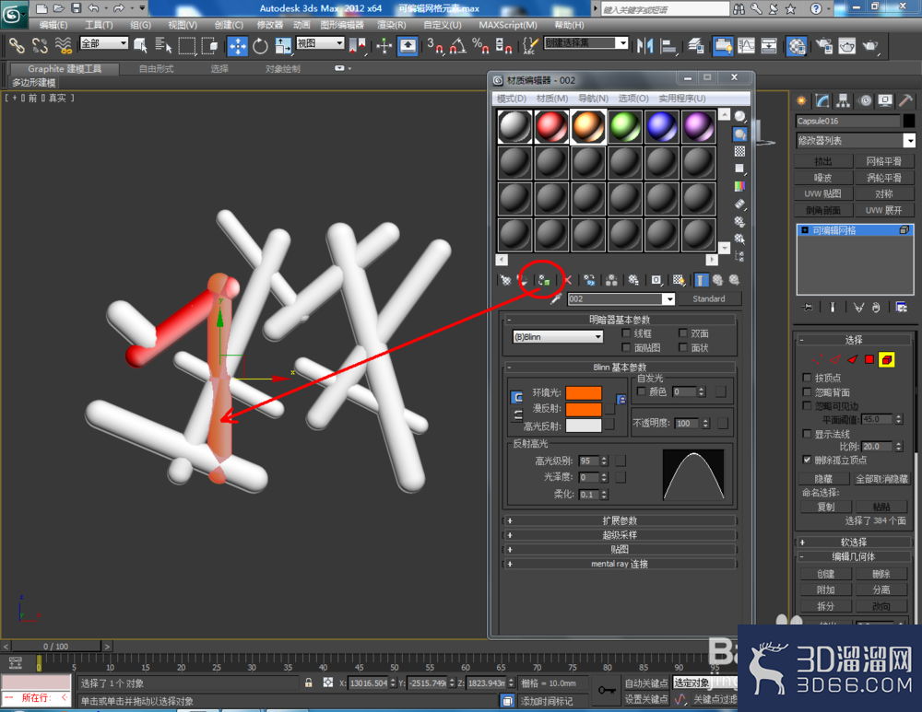Click the Select and Link tool
922x712 pixels.
pyautogui.click(x=17, y=45)
